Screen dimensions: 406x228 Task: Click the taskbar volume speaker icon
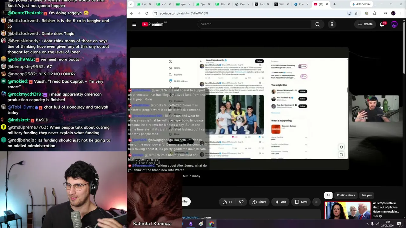378,224
